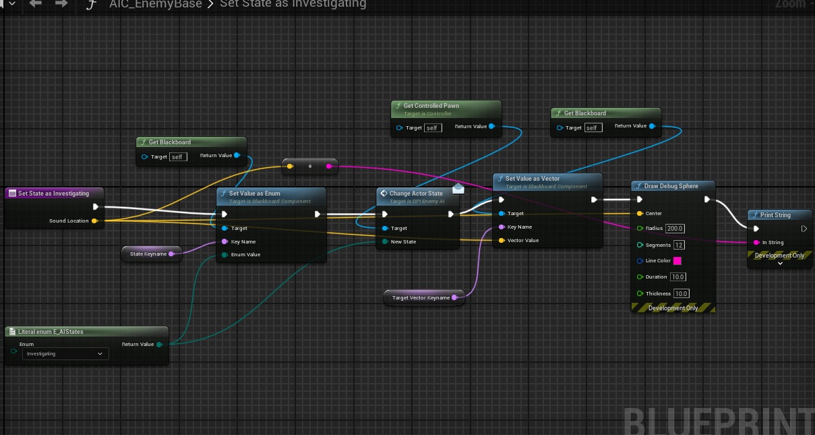815x435 pixels.
Task: Edit the Duration value 10.0
Action: click(678, 277)
